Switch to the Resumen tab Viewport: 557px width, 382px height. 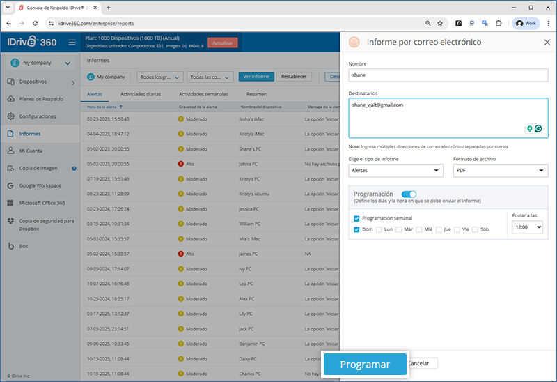point(256,93)
